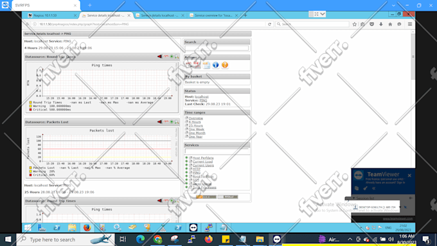437x246 pixels.
Task: Click the green circle icon in Packets Lost header
Action: click(x=172, y=122)
